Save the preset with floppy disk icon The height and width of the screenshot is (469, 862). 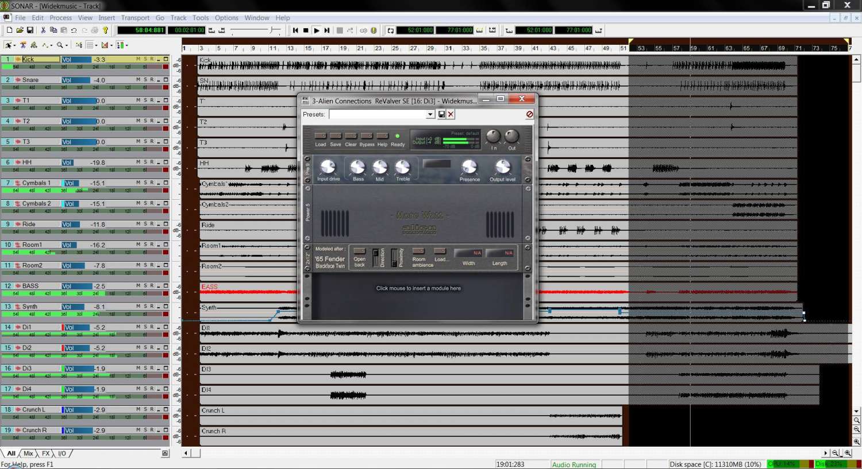coord(441,114)
